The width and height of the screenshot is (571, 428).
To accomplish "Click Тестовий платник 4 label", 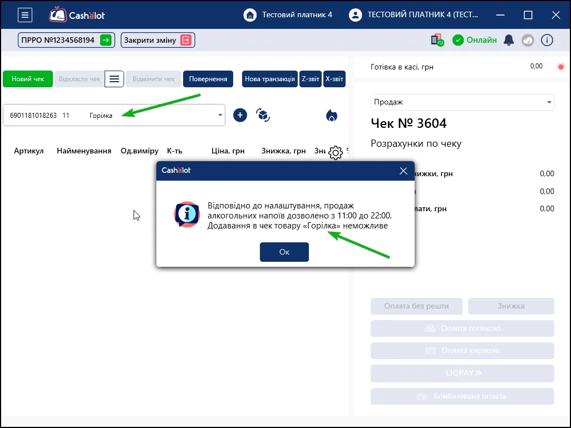I will click(x=297, y=15).
